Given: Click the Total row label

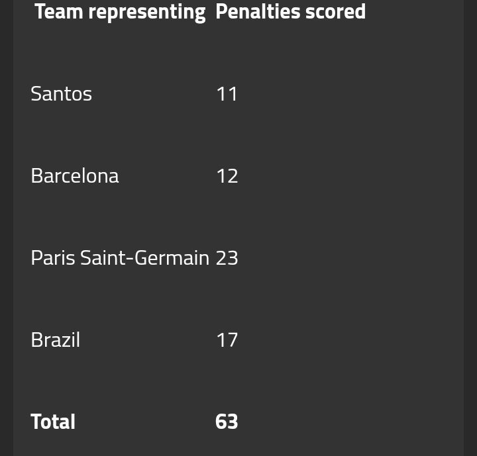Looking at the screenshot, I should [53, 422].
